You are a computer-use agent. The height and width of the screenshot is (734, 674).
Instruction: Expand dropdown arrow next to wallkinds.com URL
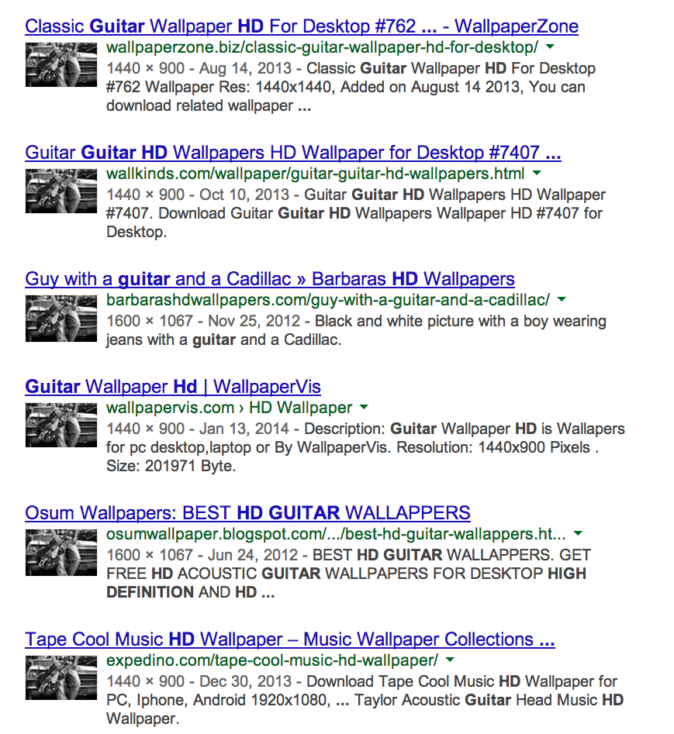pos(537,173)
